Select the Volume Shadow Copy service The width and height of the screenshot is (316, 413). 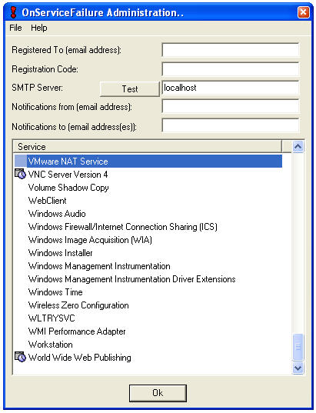coord(68,188)
